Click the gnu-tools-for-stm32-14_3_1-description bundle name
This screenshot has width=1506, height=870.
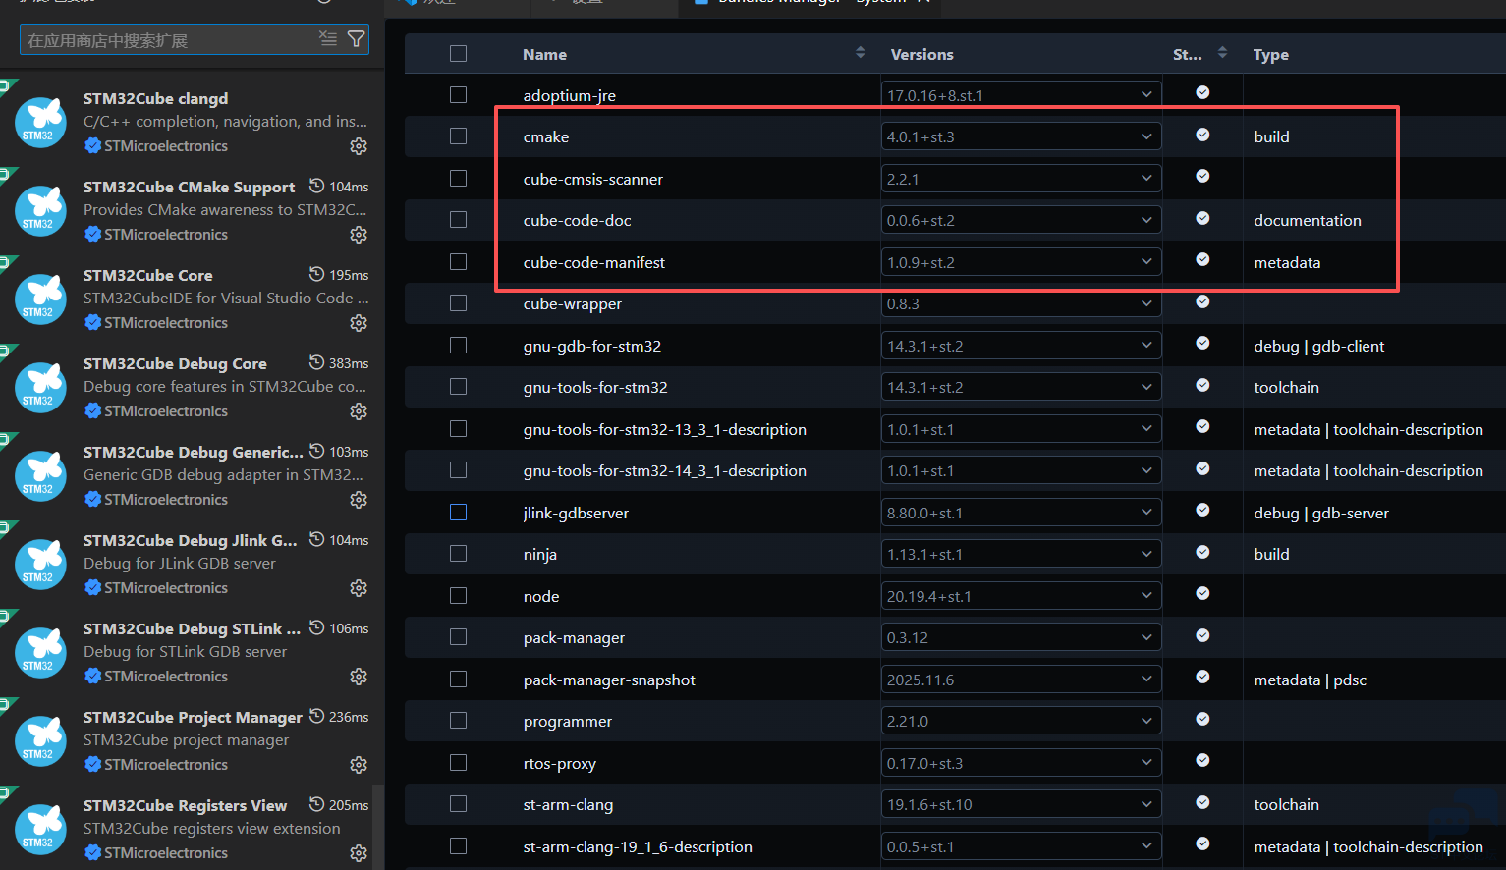click(664, 470)
